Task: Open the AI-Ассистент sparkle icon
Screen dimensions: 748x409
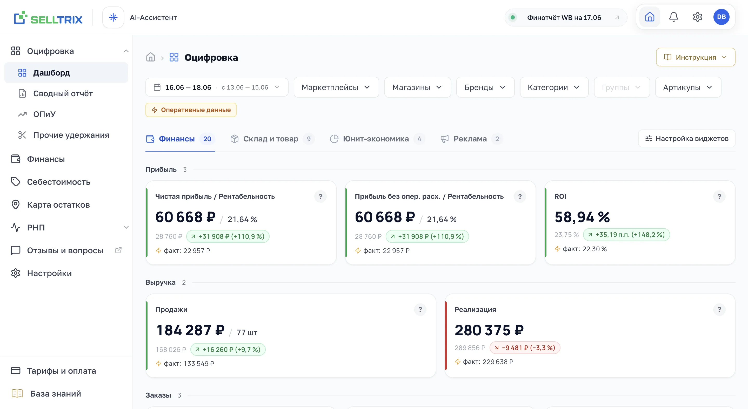Action: (x=113, y=17)
